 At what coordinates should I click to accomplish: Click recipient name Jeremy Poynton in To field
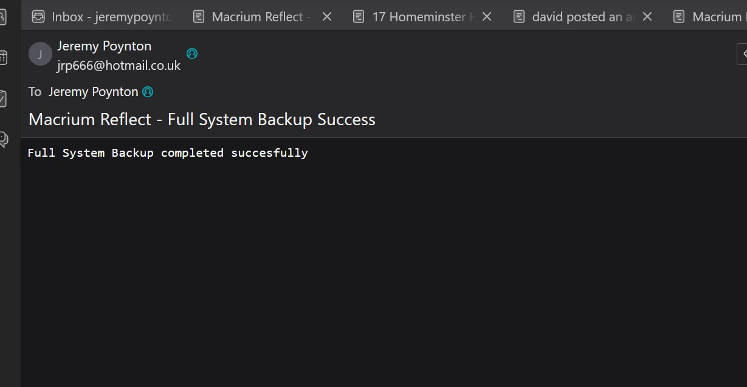pyautogui.click(x=93, y=92)
